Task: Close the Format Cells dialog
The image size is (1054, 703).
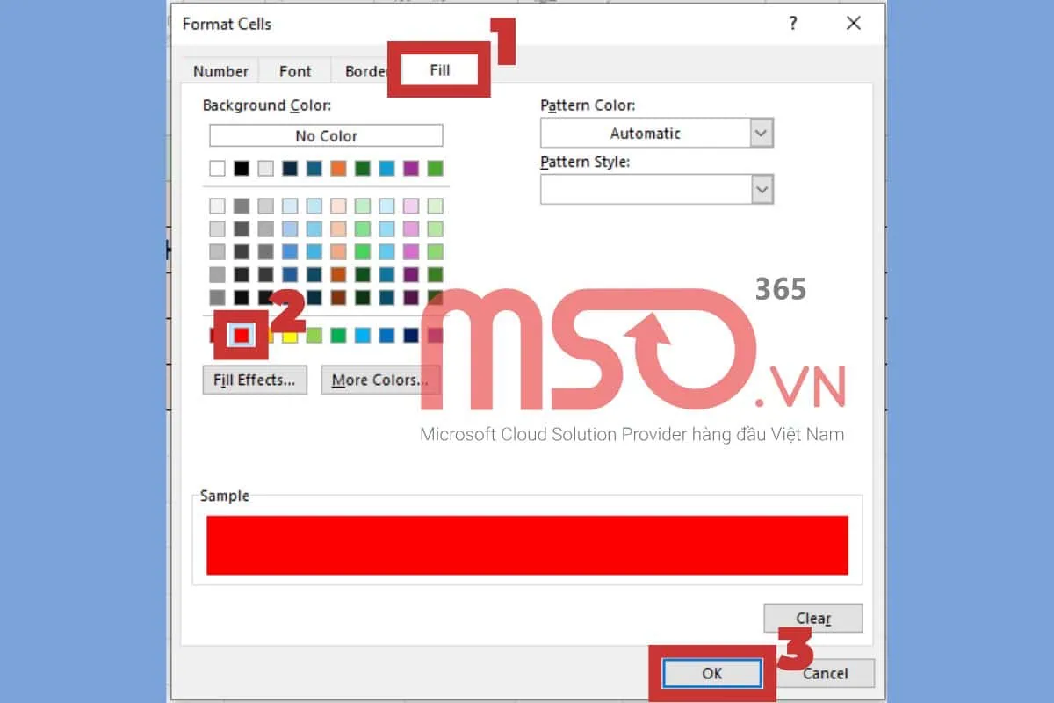Action: 853,24
